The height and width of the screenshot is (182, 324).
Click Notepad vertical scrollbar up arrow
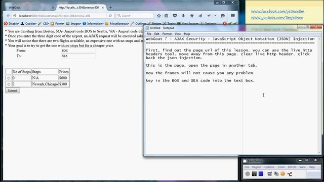(x=319, y=39)
